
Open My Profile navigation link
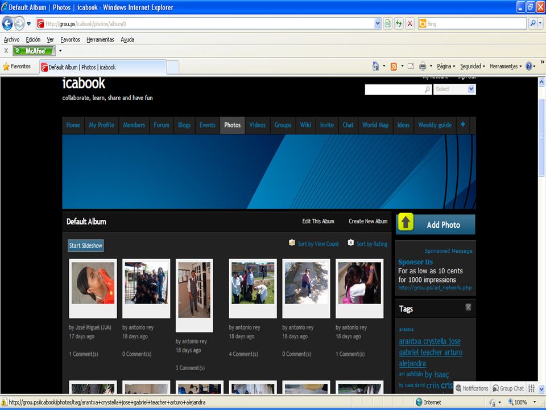click(101, 125)
